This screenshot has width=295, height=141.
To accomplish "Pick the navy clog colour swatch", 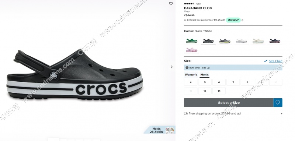I will point(275,41).
